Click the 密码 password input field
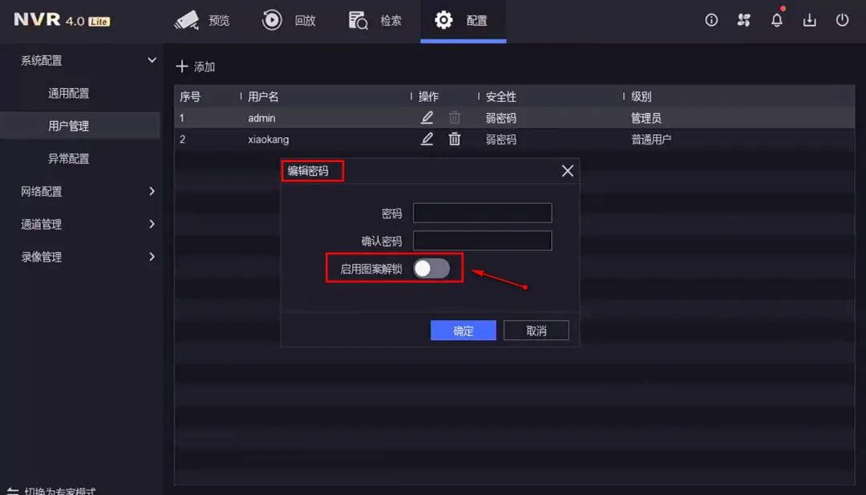866x495 pixels. 482,213
